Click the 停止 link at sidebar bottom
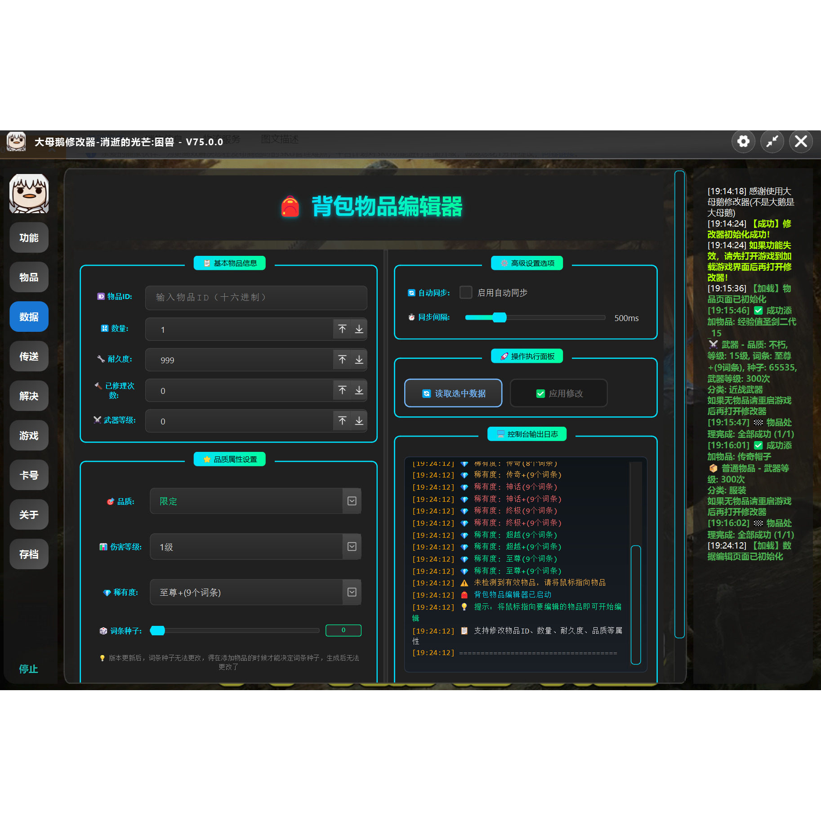Image resolution: width=821 pixels, height=821 pixels. point(28,669)
